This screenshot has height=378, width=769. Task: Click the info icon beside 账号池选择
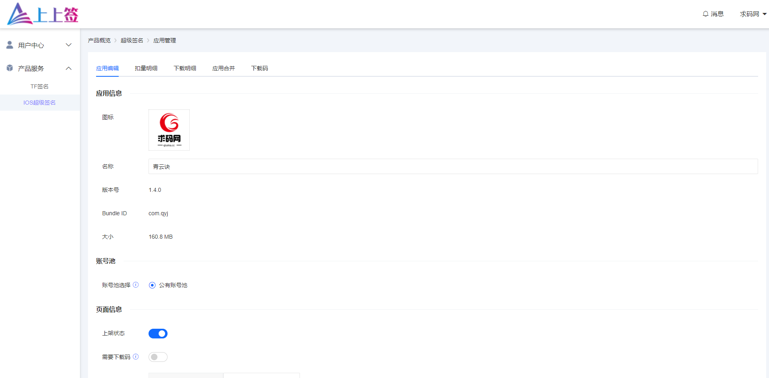coord(136,285)
